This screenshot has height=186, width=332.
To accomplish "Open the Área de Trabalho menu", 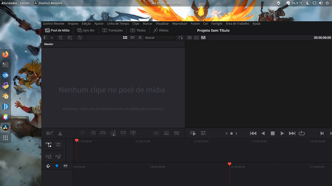I will pos(237,24).
